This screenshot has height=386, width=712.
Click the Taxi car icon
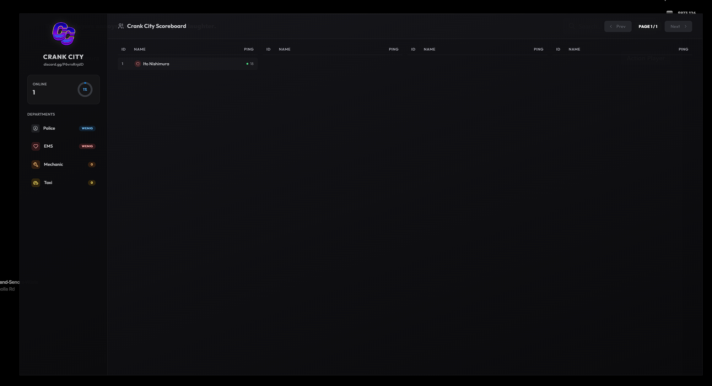click(x=36, y=183)
